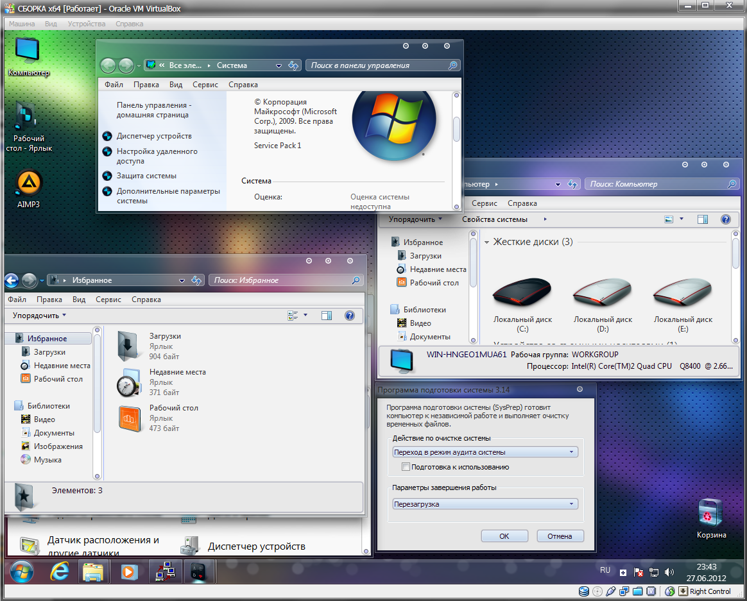Open Файл menu in Система window
The width and height of the screenshot is (747, 601).
click(x=114, y=85)
